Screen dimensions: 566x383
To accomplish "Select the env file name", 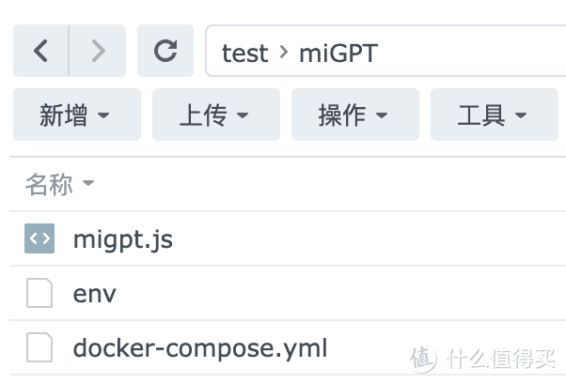I will [95, 295].
